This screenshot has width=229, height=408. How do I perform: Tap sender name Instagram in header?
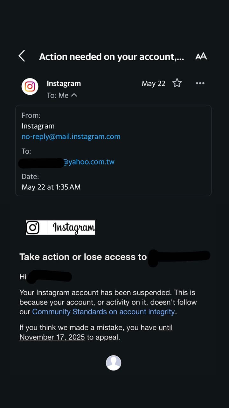[x=64, y=84]
